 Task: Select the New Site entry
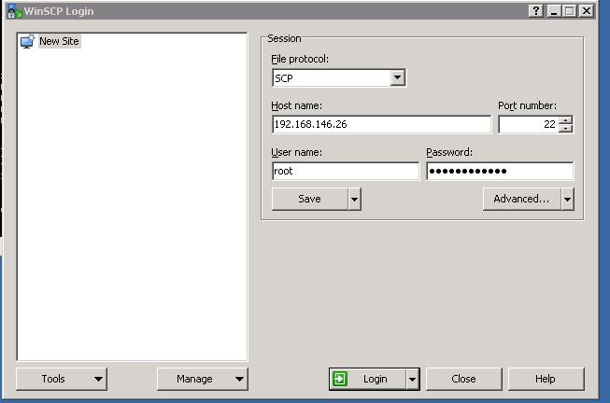coord(59,41)
